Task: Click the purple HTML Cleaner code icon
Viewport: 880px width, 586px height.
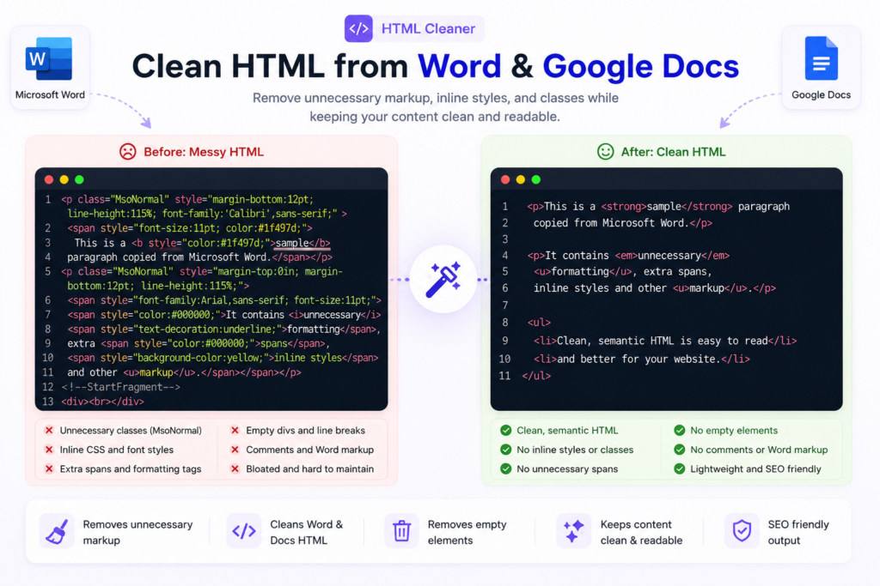Action: pyautogui.click(x=358, y=28)
